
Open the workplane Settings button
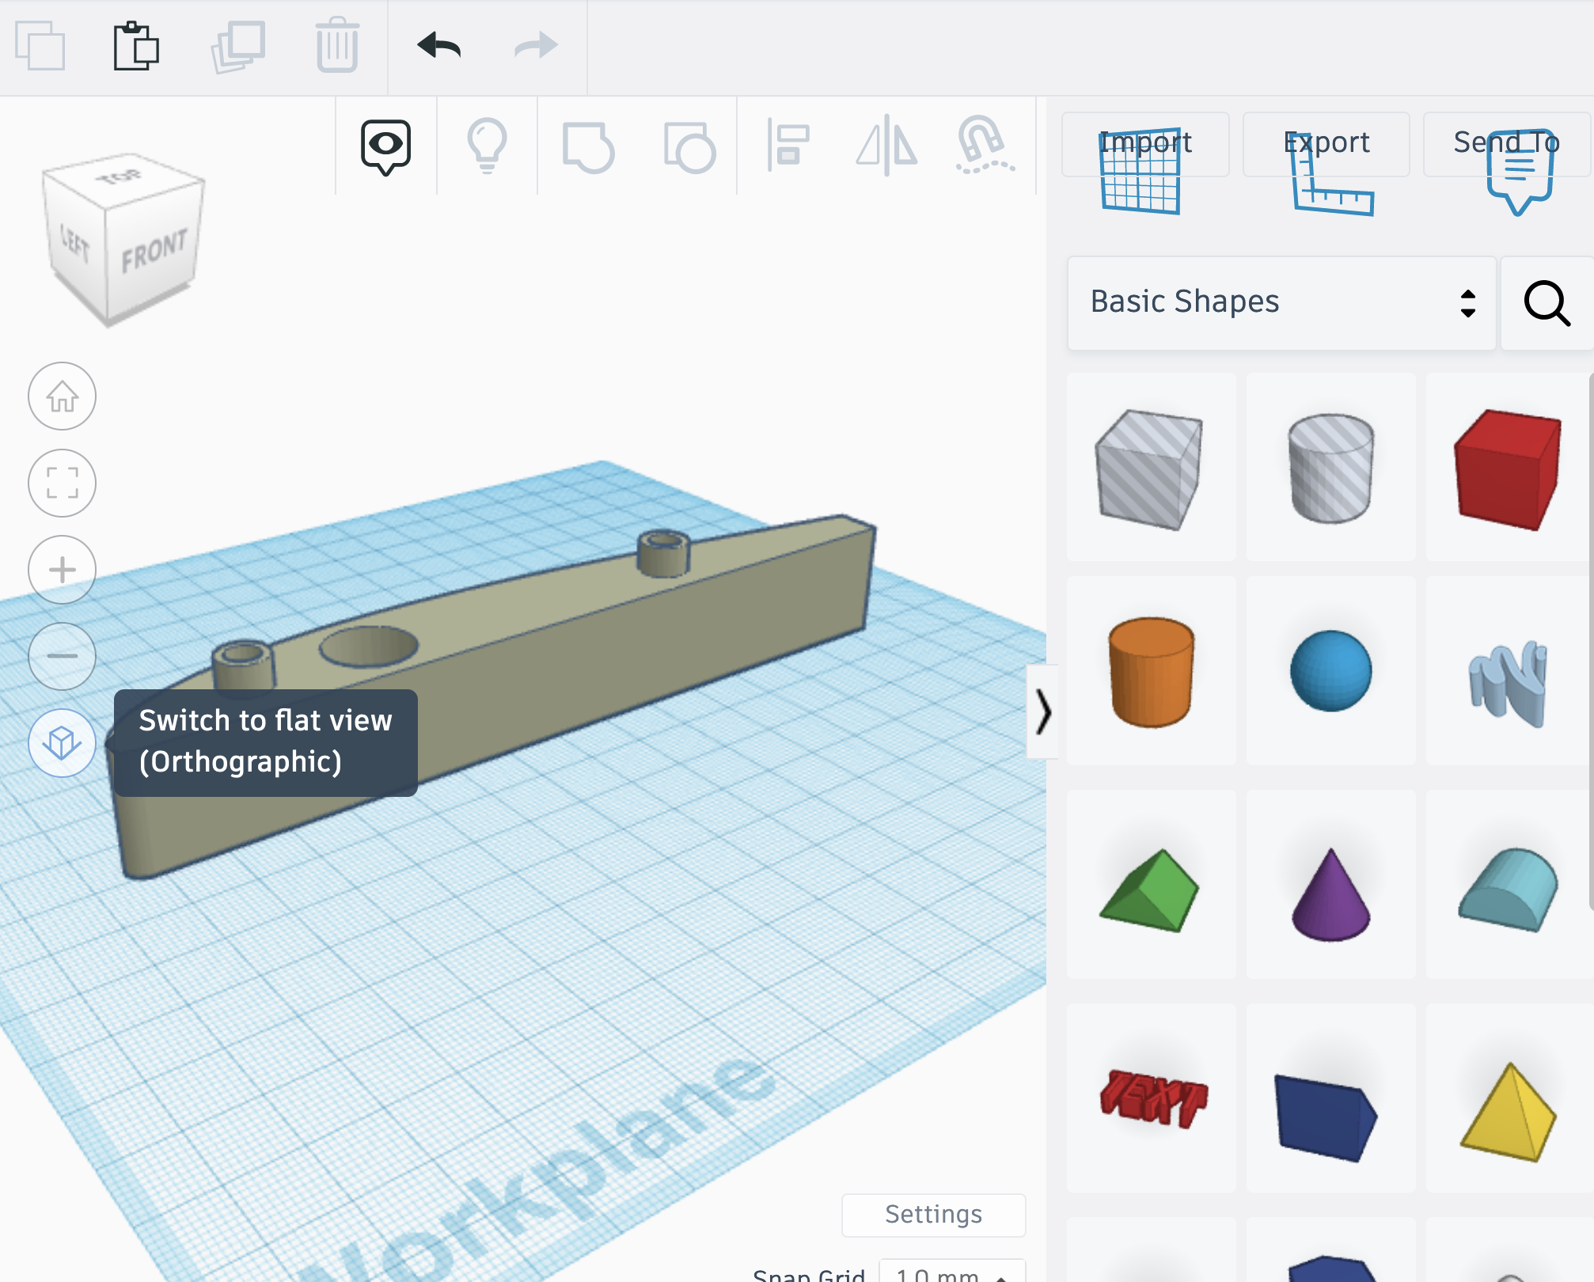(934, 1215)
